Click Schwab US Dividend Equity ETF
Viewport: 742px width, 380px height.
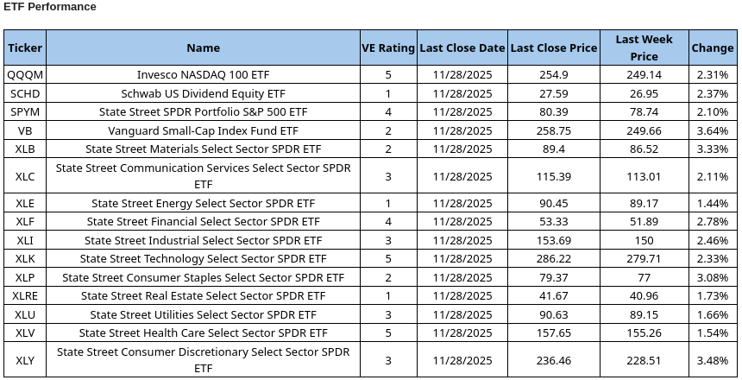pos(203,93)
